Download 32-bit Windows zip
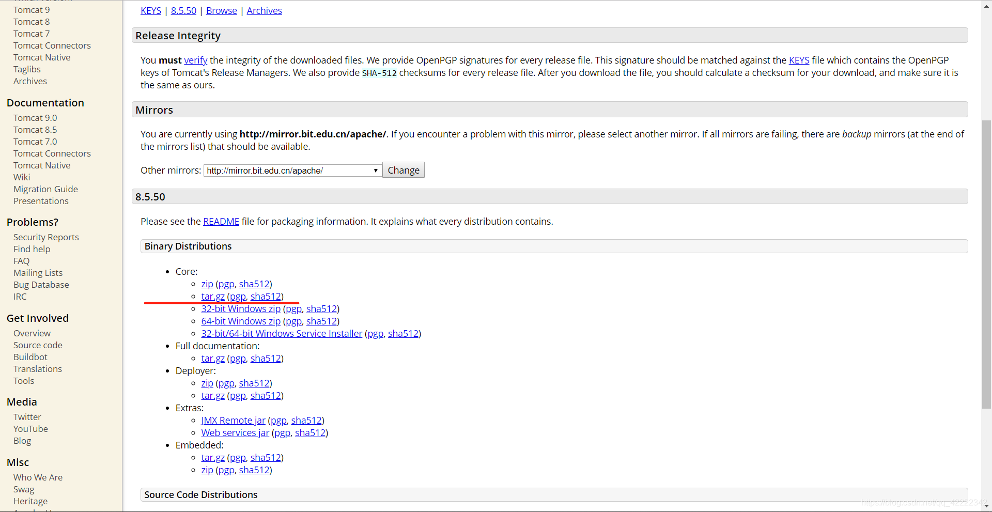This screenshot has height=512, width=992. point(241,309)
